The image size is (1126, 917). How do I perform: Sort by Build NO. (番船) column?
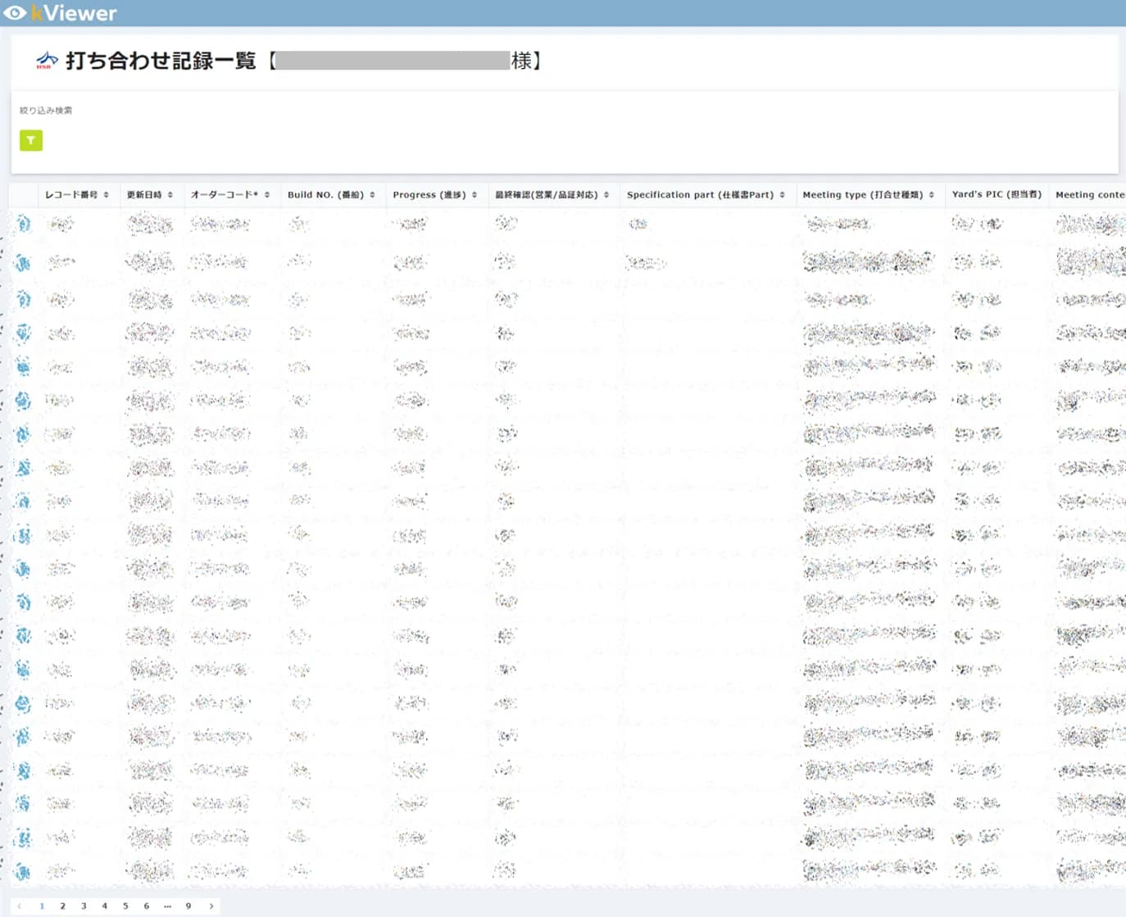330,195
